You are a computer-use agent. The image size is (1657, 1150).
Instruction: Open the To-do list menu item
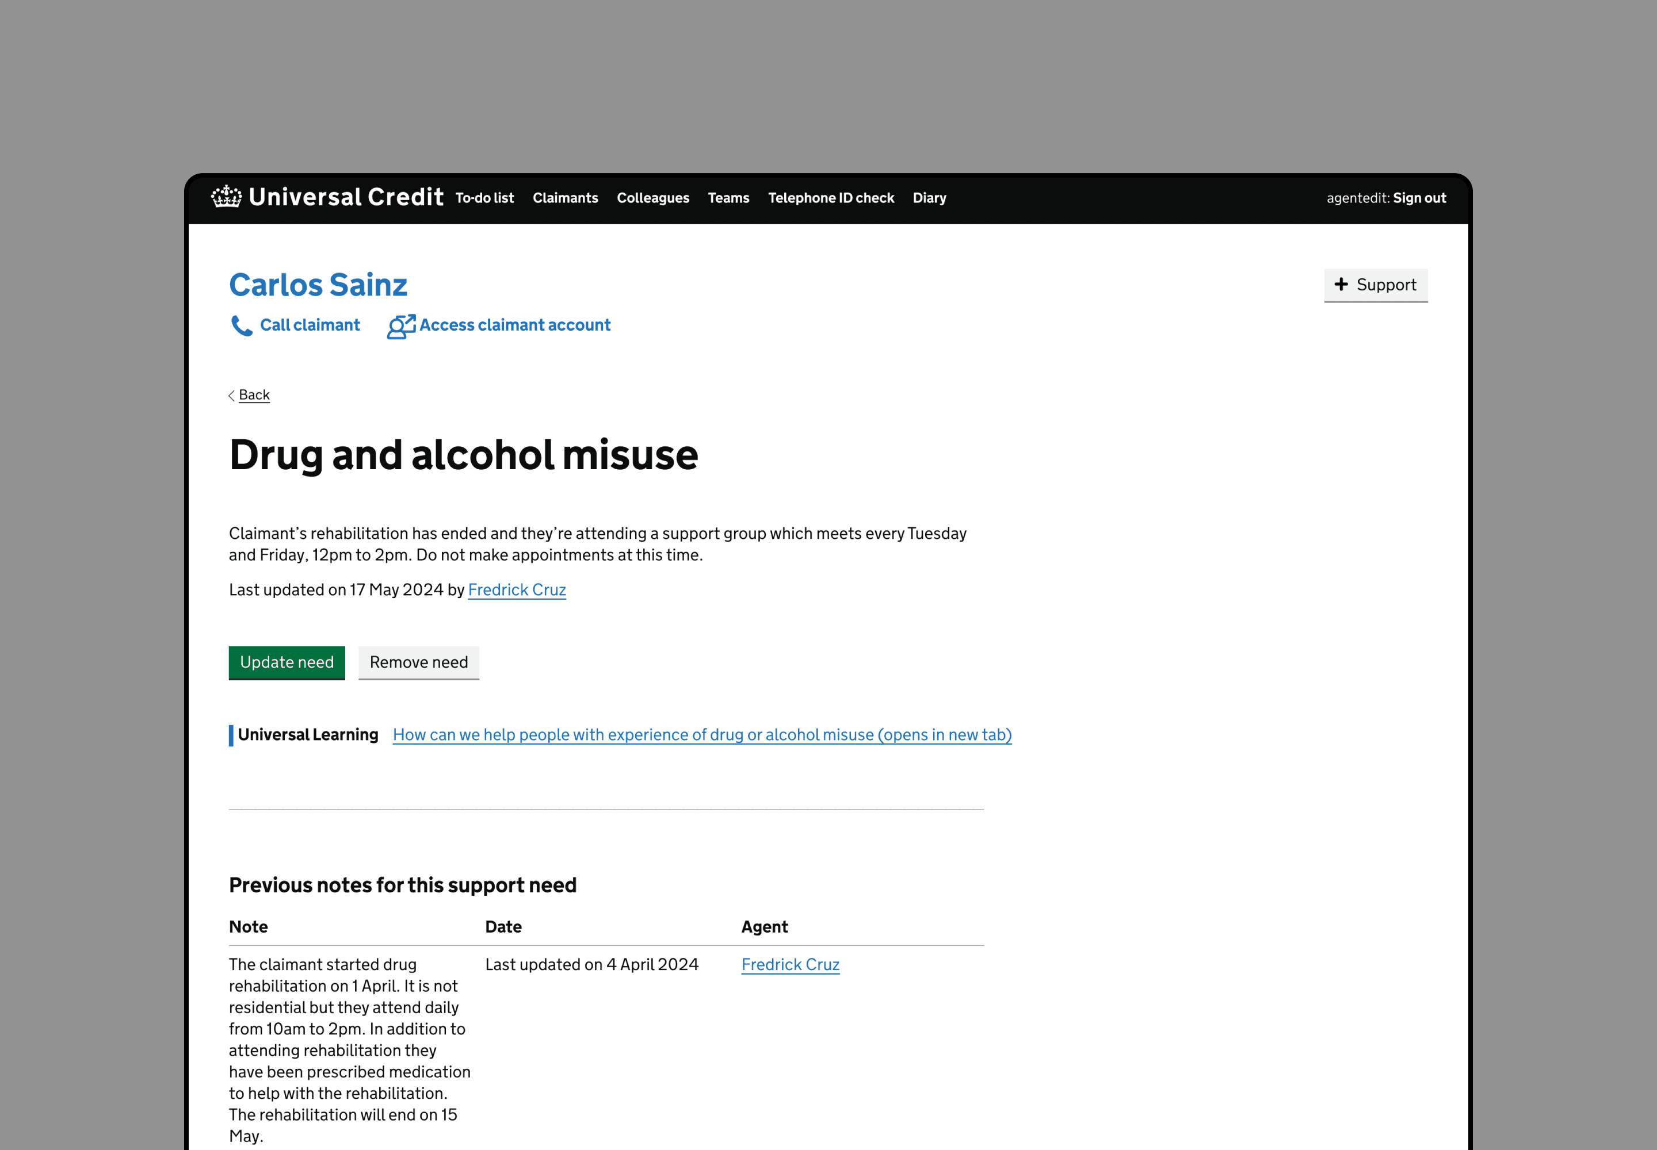(x=484, y=197)
